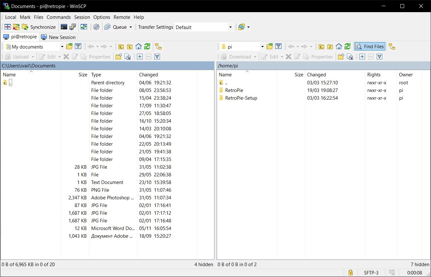Screen dimensions: 431x277
Task: Click the remote path /home/pi
Action: 228,66
